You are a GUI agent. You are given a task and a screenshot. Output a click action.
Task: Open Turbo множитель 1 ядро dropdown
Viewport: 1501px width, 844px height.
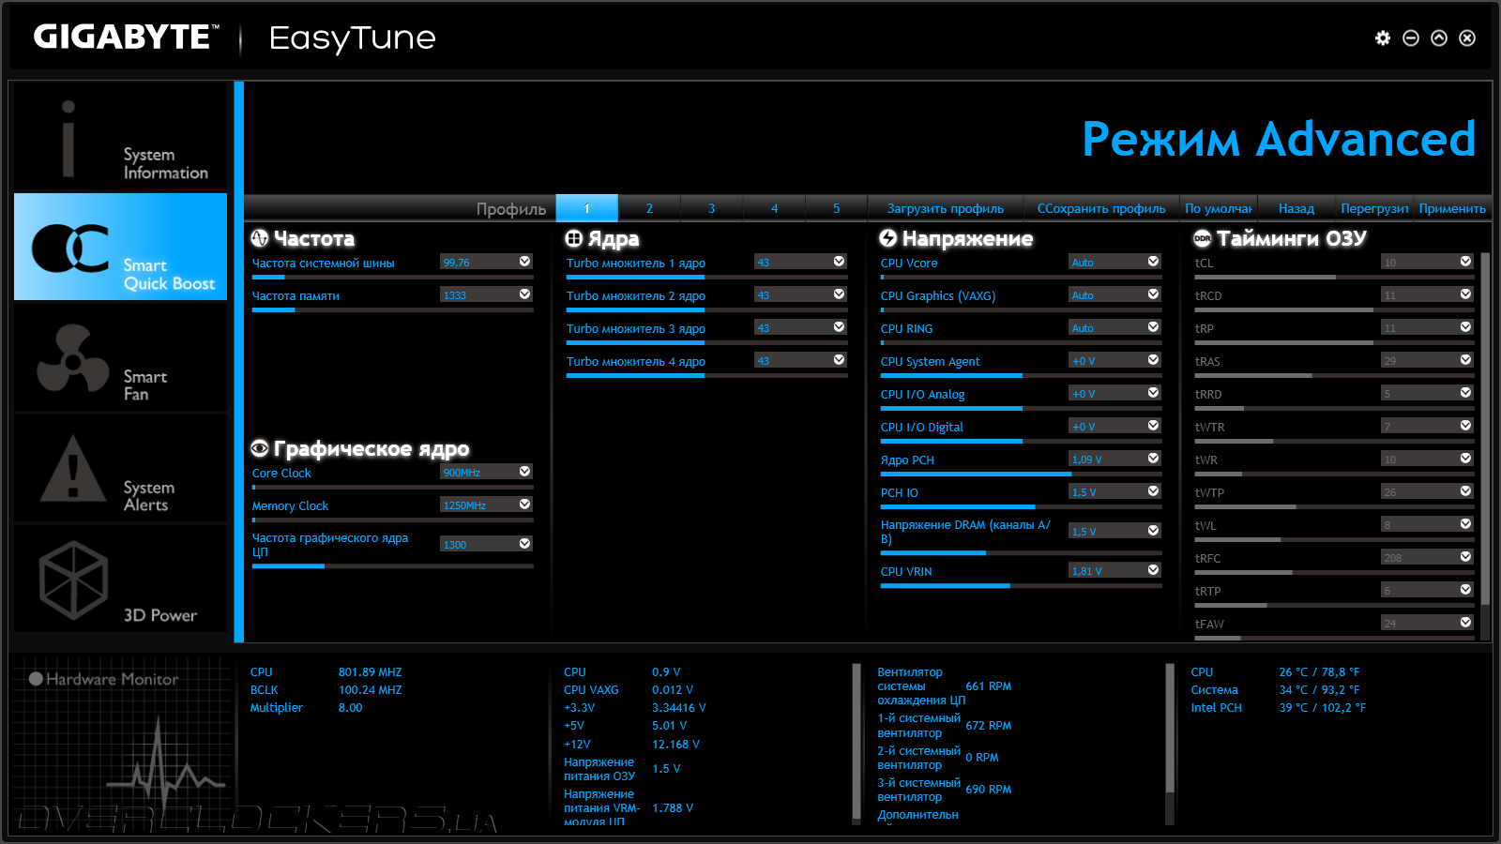tap(800, 262)
